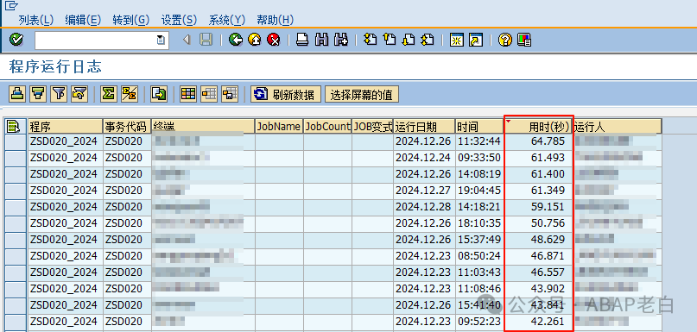Open the 转到(G) menu
This screenshot has height=332, width=697.
[131, 20]
